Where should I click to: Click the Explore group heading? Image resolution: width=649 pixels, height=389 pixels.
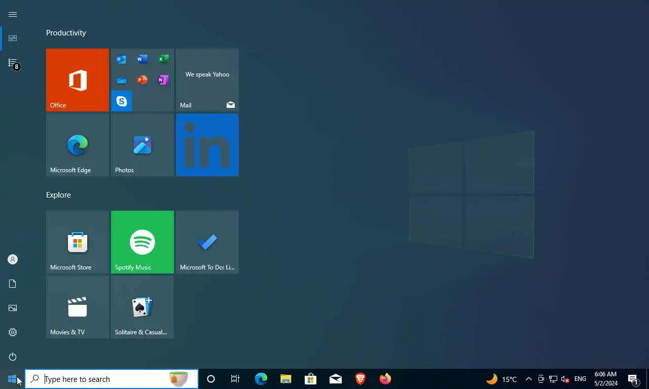(x=58, y=195)
